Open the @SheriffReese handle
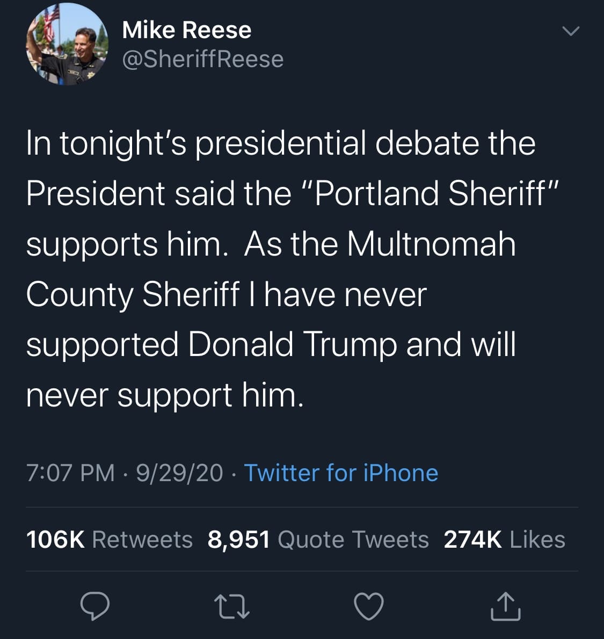The height and width of the screenshot is (639, 604). click(202, 60)
